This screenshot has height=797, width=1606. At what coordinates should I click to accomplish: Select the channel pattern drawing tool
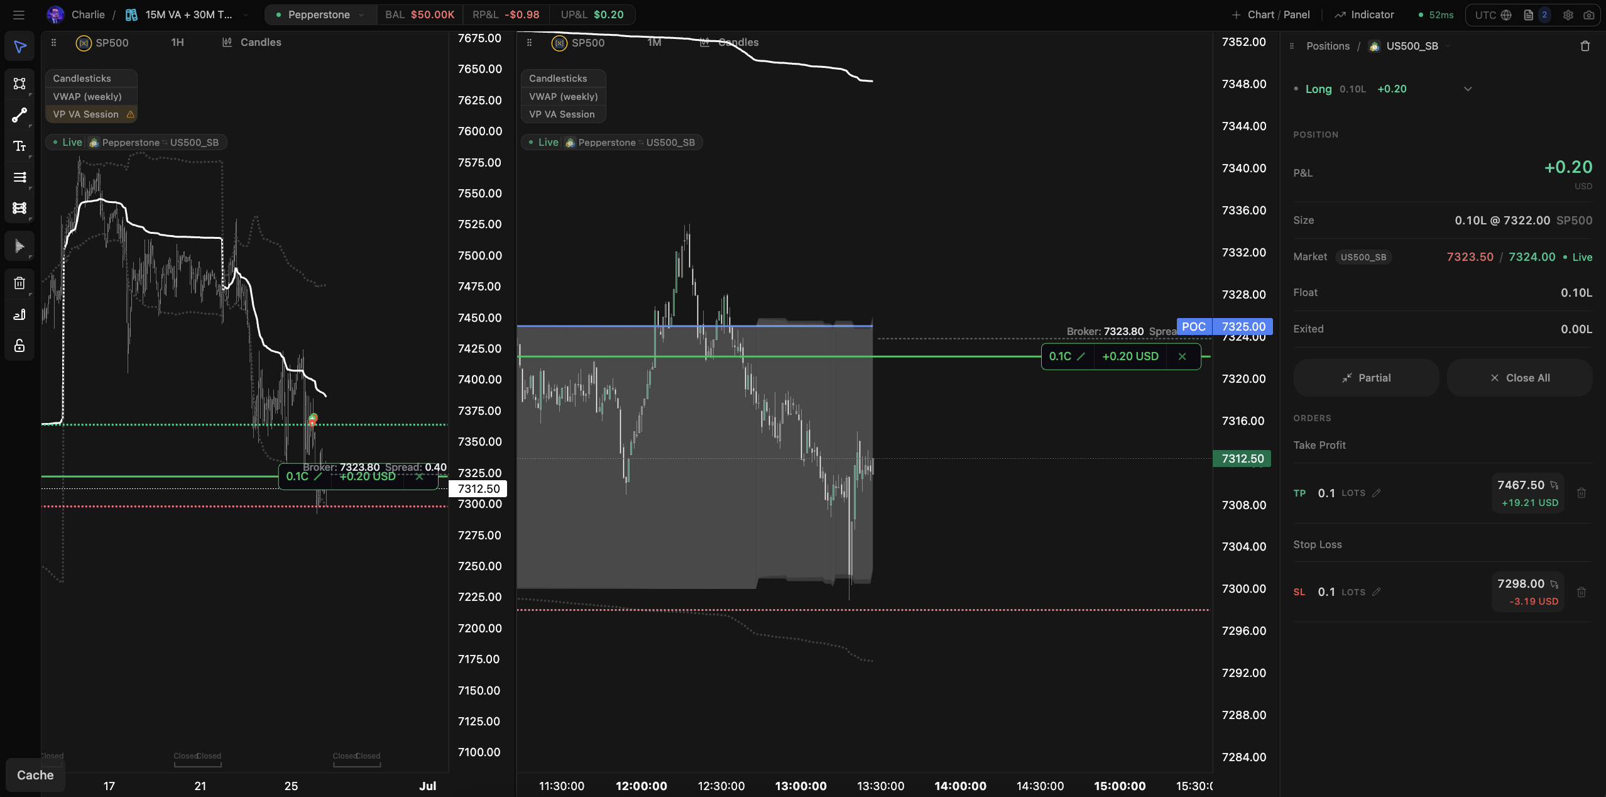click(19, 208)
